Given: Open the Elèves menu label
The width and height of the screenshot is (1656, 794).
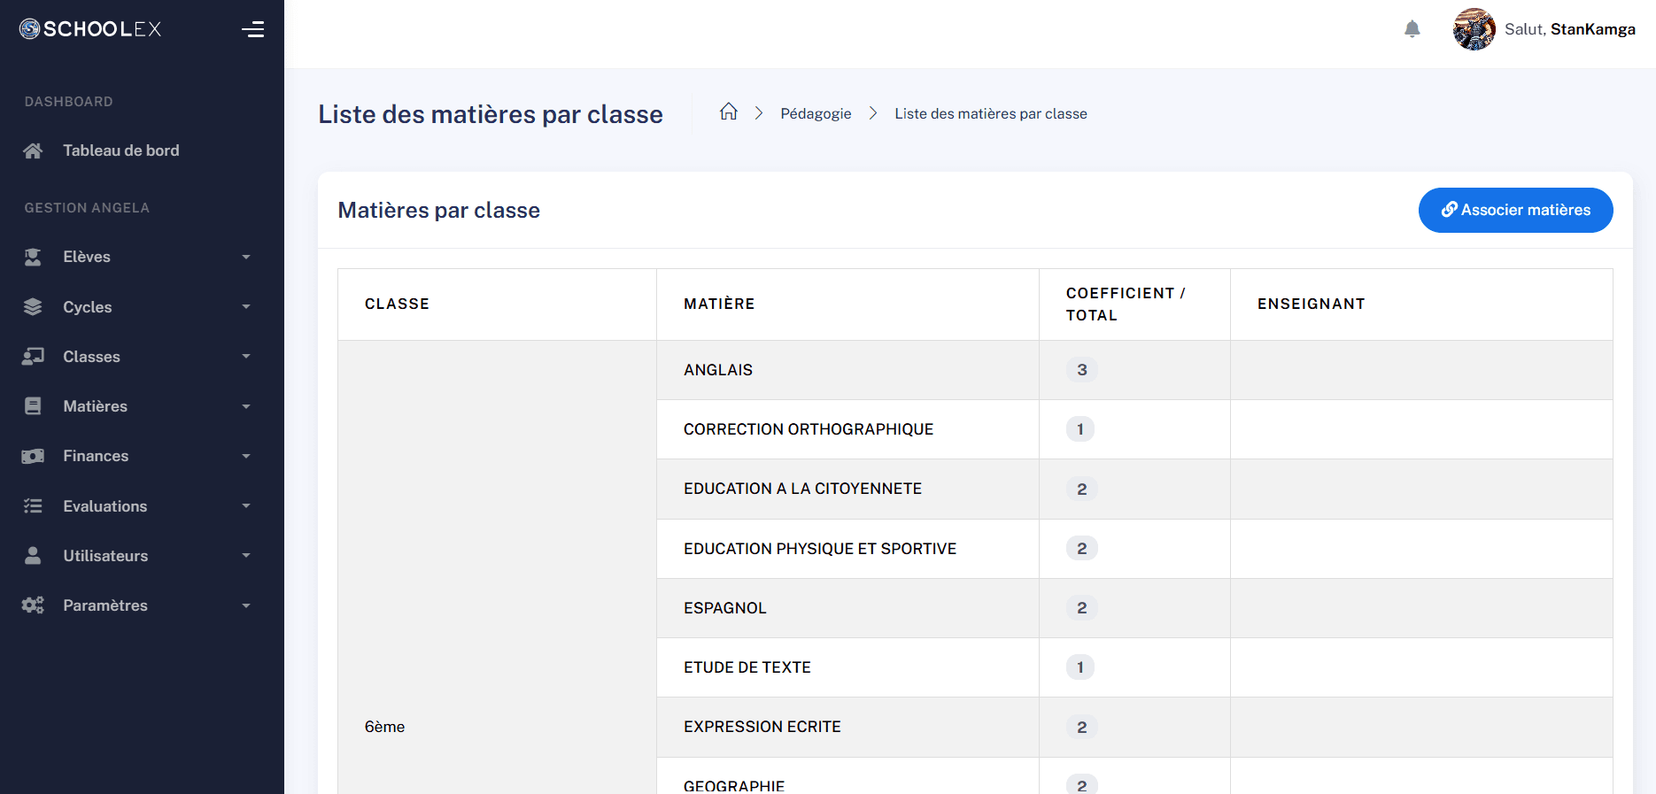Looking at the screenshot, I should tap(87, 257).
